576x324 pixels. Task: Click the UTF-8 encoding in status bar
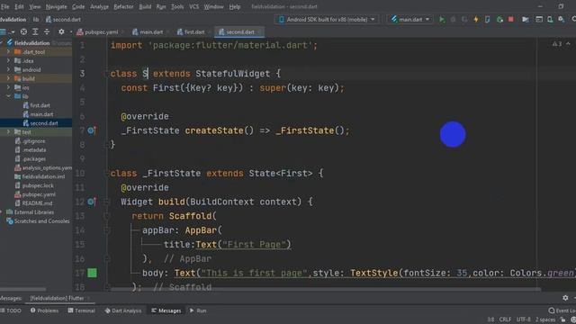click(x=524, y=319)
